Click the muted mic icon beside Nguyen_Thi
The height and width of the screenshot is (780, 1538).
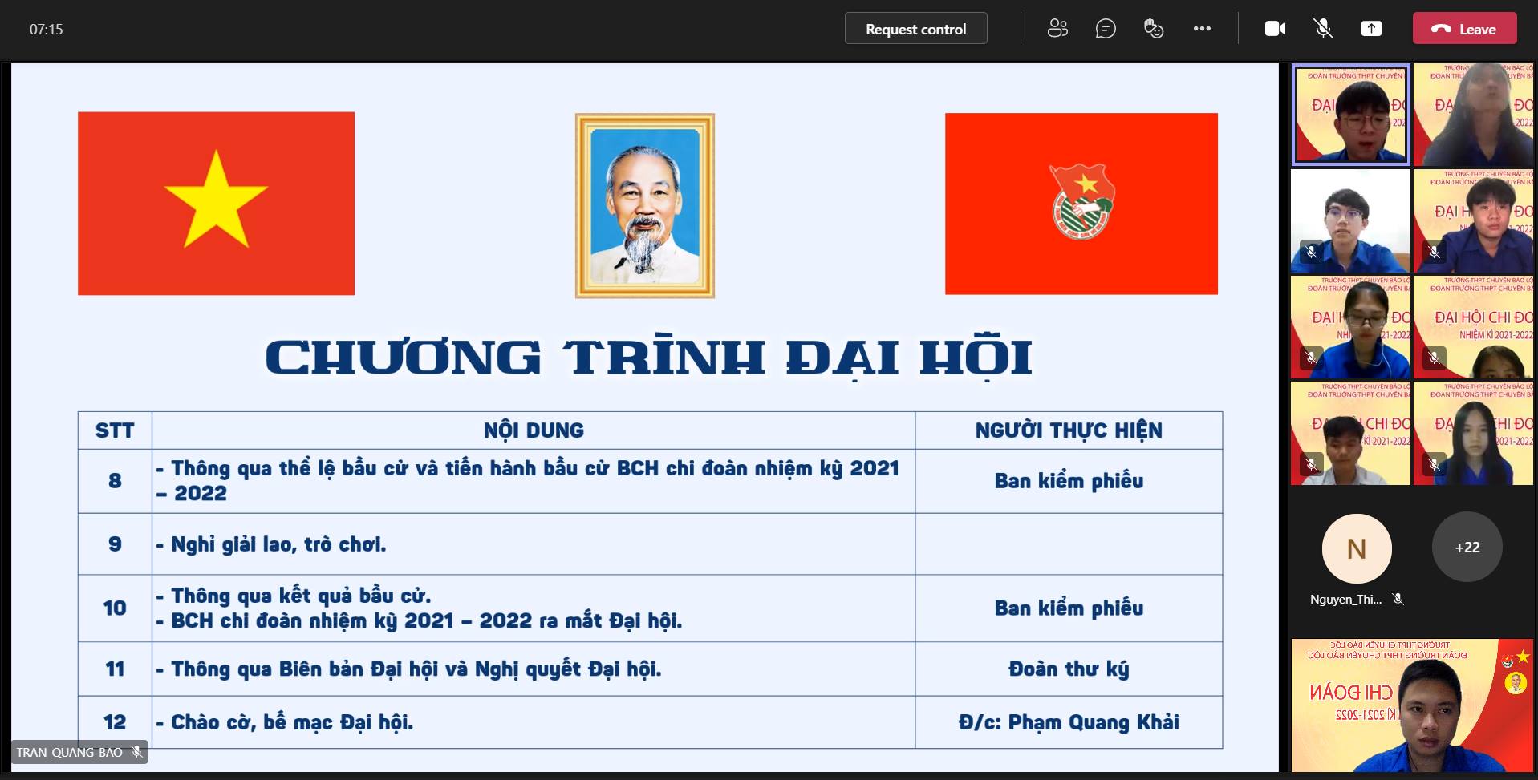coord(1398,600)
